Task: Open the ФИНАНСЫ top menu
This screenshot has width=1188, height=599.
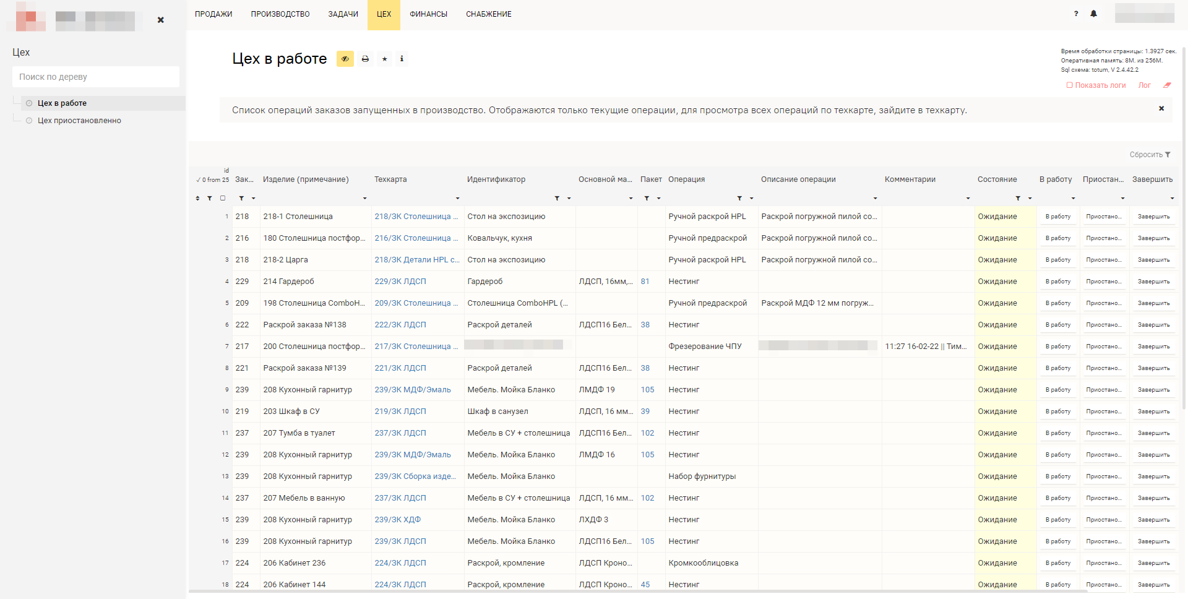Action: click(428, 14)
